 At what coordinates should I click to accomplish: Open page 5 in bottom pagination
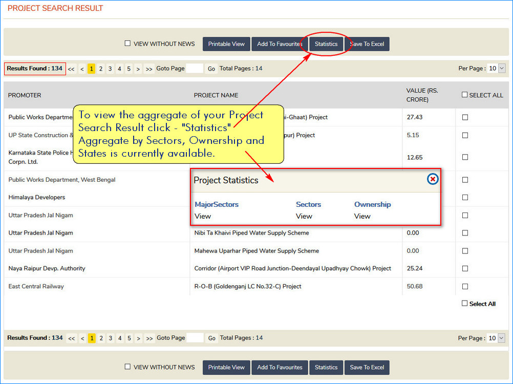coord(129,338)
